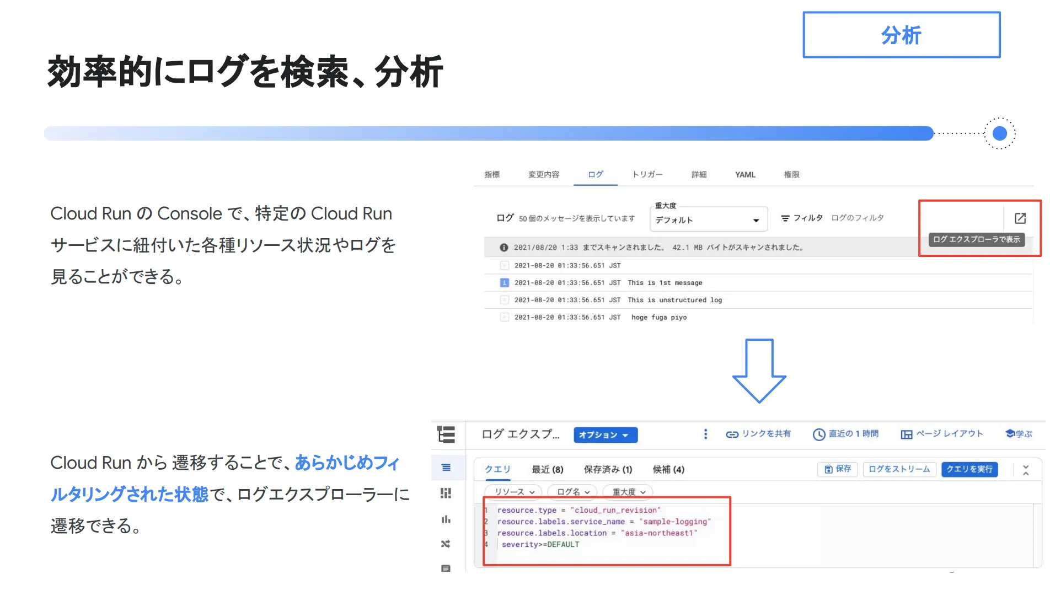Click the 保存 query button
Viewport: 1050px width, 590px height.
pyautogui.click(x=837, y=469)
